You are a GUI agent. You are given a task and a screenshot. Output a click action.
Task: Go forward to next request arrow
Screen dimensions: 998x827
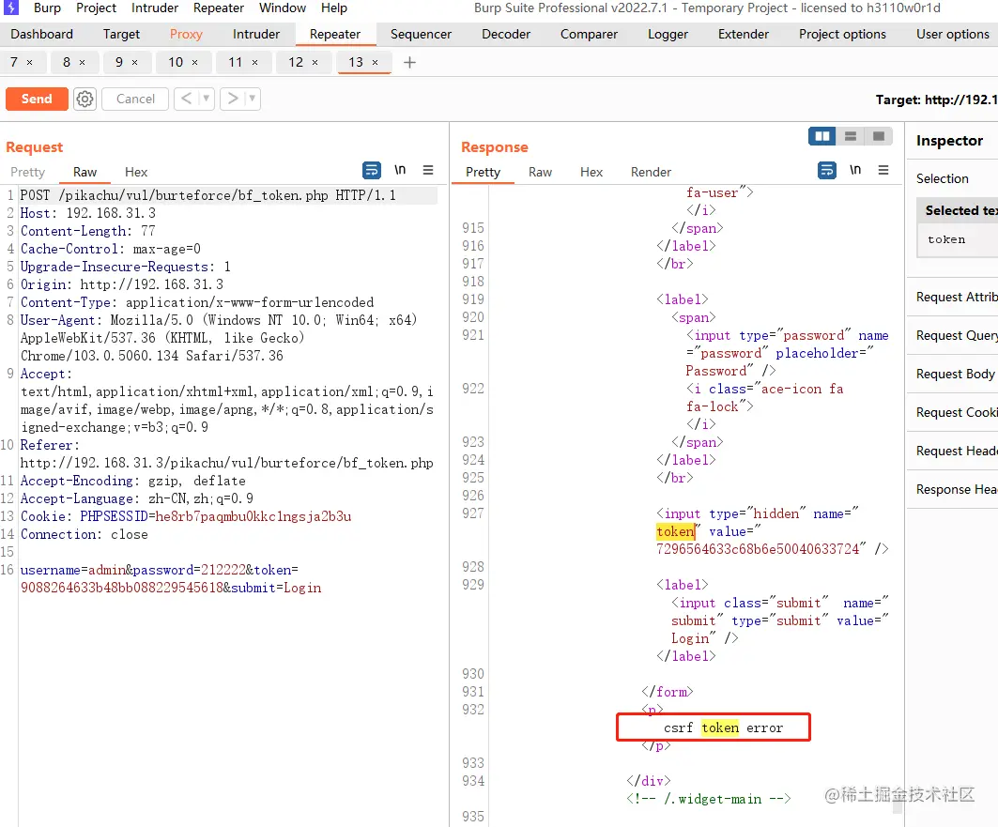[x=233, y=99]
